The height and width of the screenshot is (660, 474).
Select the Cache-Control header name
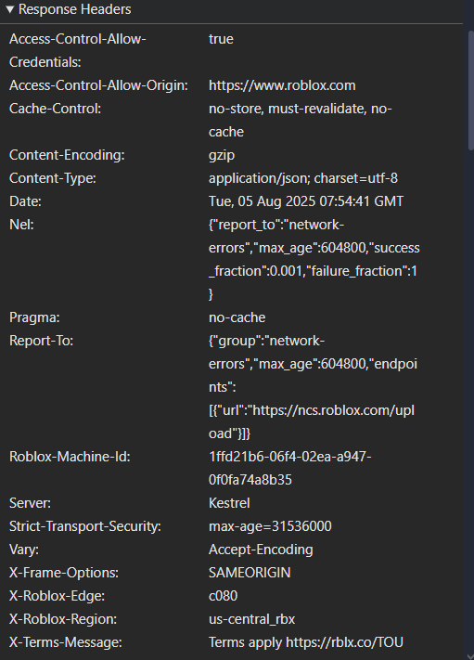pos(55,109)
